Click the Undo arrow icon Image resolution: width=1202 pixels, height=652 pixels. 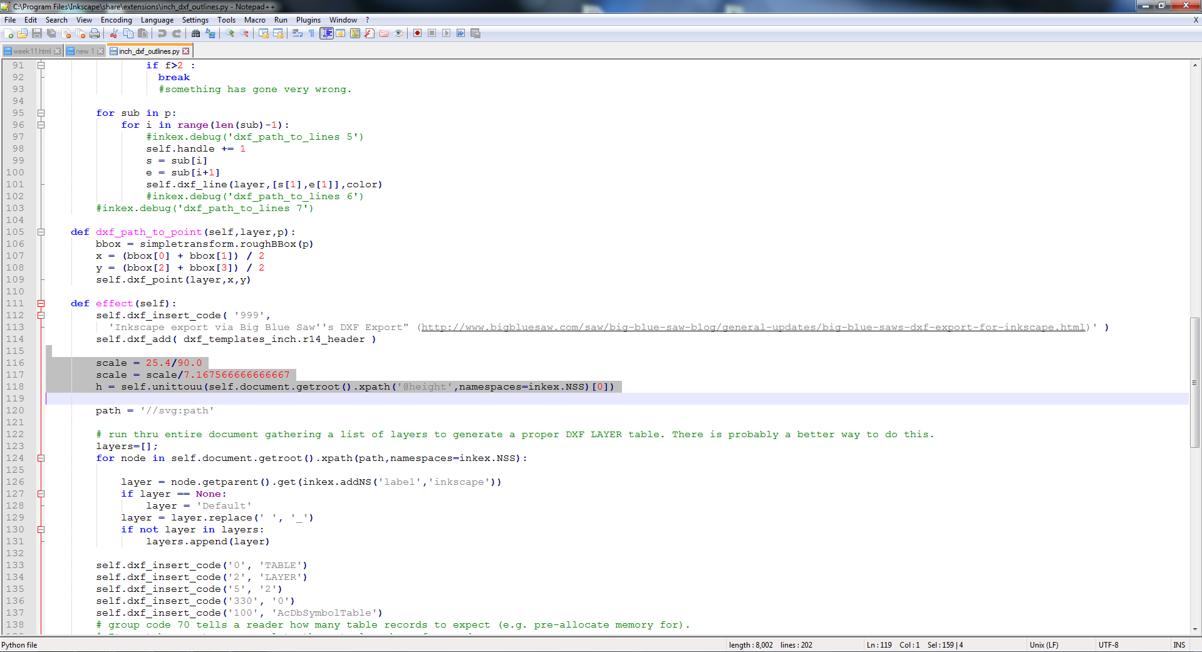pyautogui.click(x=162, y=33)
